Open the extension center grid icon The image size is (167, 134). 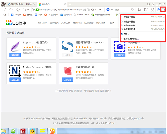coord(152,10)
